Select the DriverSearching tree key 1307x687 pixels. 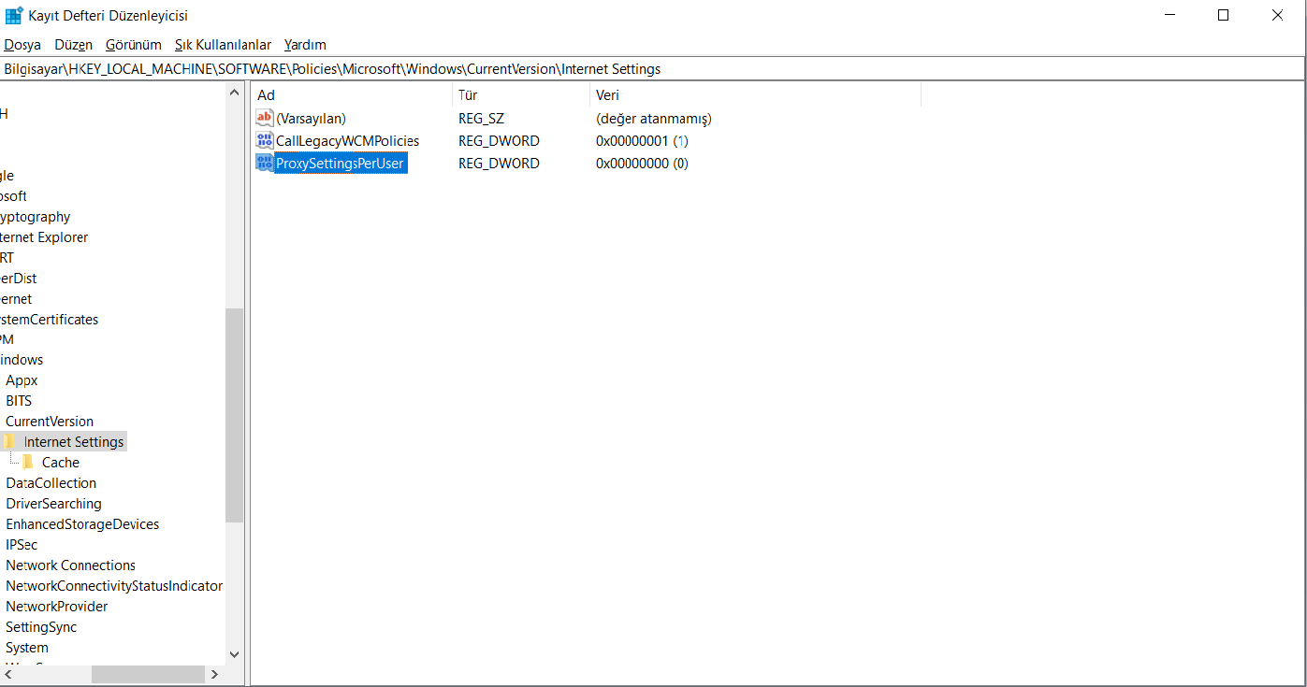click(53, 504)
